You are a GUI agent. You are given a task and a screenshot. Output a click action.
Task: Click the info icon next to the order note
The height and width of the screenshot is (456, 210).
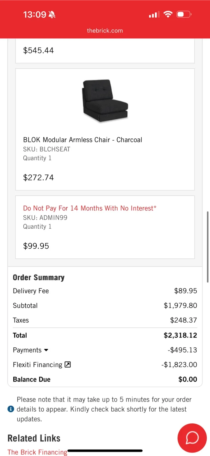point(11,409)
